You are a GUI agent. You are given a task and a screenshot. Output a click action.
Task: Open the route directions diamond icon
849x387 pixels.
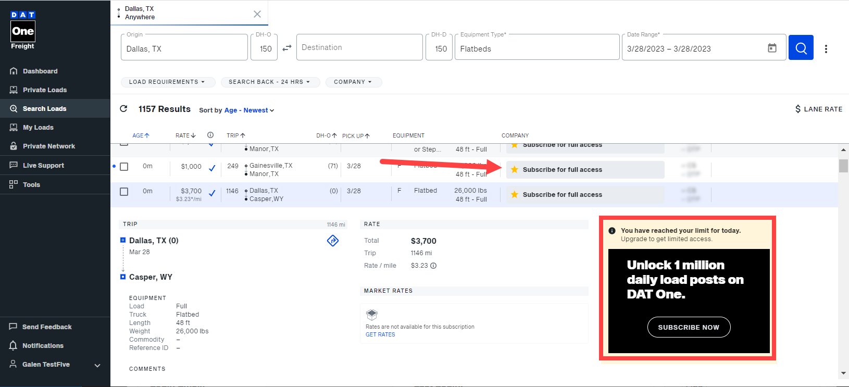coord(333,241)
